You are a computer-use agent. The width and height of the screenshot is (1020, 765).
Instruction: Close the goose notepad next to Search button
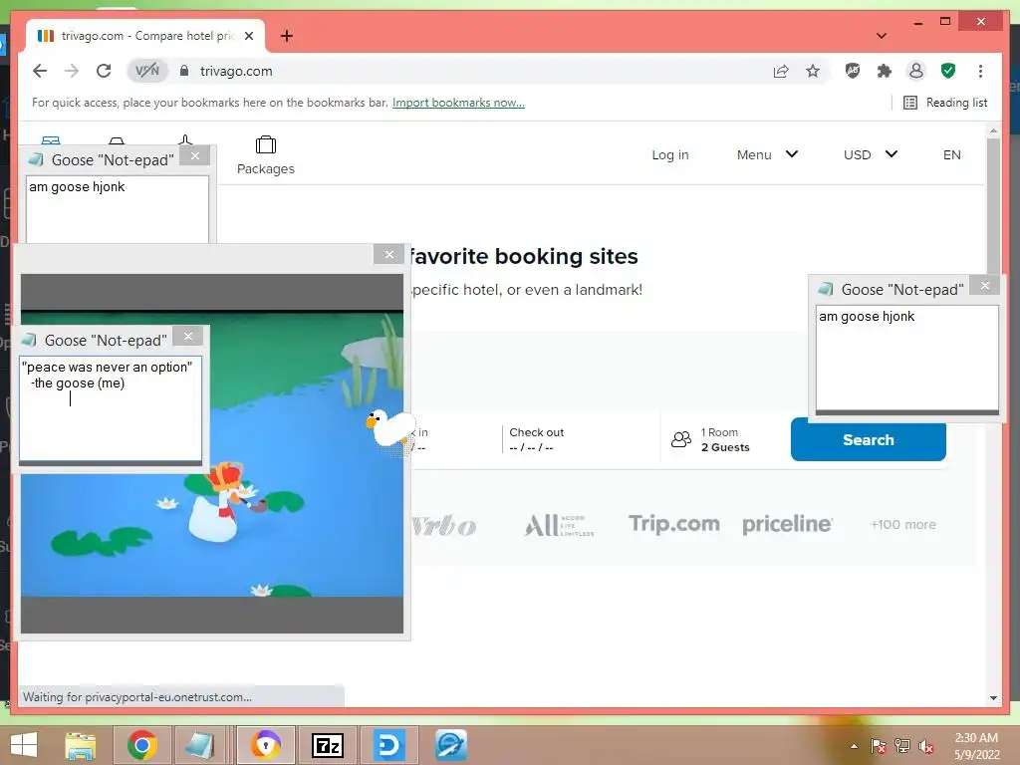tap(985, 286)
